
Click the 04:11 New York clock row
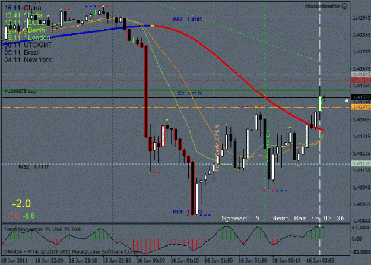28,59
